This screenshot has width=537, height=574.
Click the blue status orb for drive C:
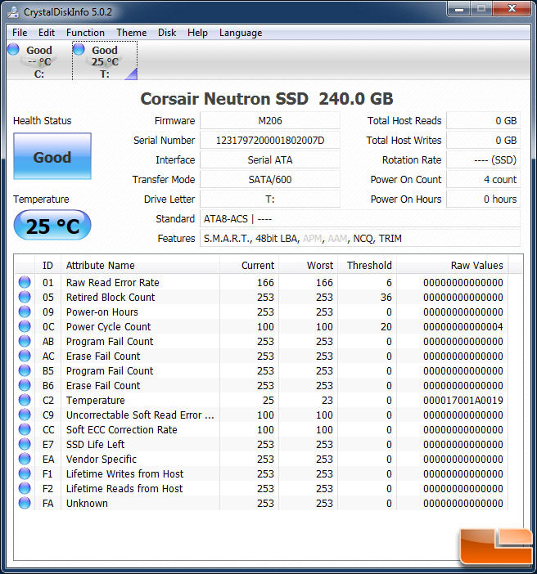pos(14,49)
